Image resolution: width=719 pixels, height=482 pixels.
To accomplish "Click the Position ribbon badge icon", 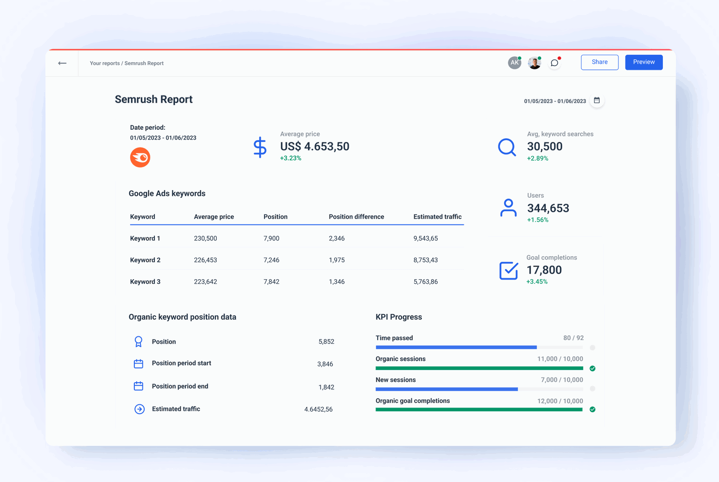I will pyautogui.click(x=139, y=341).
